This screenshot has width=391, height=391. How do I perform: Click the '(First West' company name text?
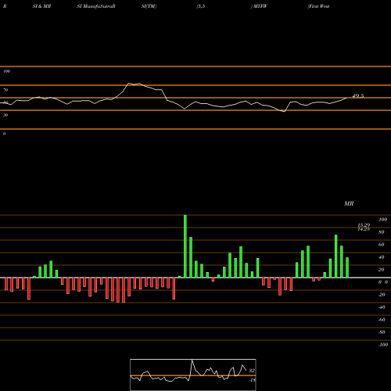tap(318, 6)
